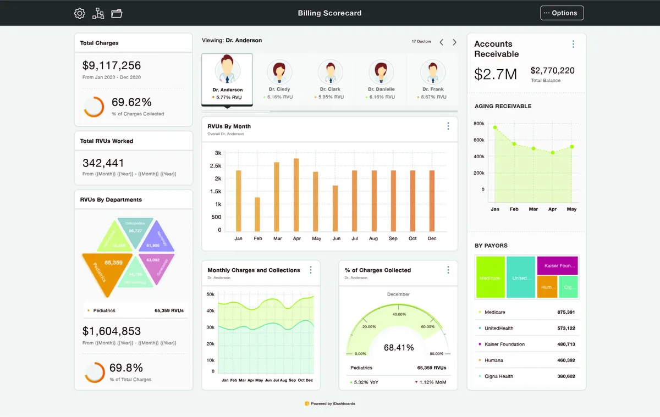
Task: Click the 1.12% MoM indicator
Action: (x=431, y=382)
